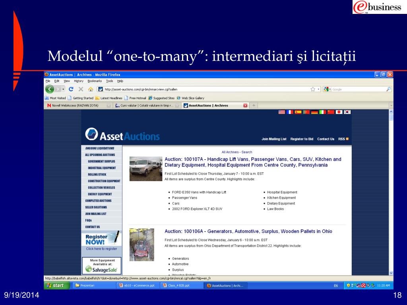Viewport: 407px width, 305px height.
Task: Select Completed Auctions sidebar item
Action: pos(98,201)
